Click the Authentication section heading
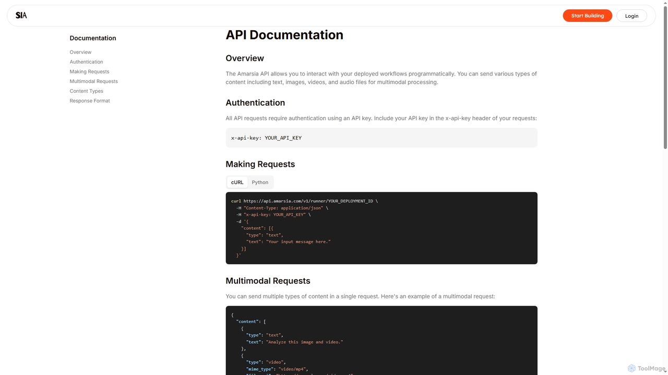668x375 pixels. pos(255,103)
